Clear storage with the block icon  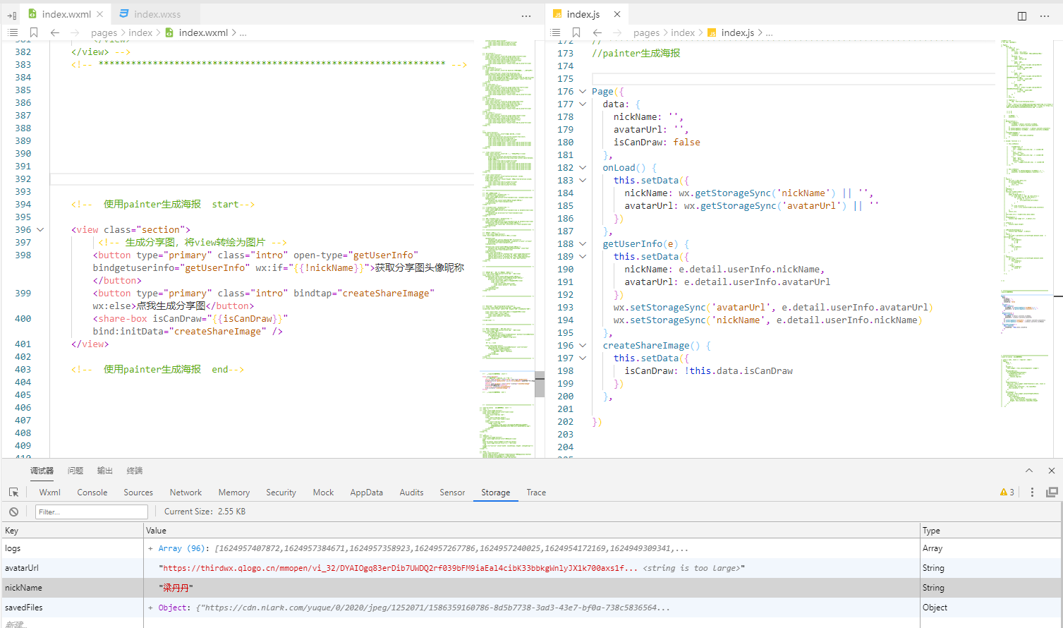coord(13,512)
